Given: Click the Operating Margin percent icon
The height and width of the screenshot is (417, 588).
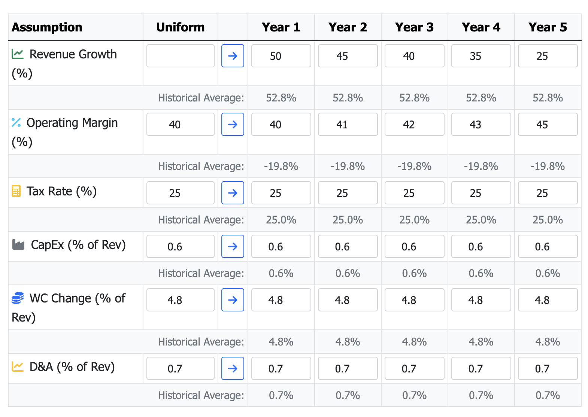Looking at the screenshot, I should (16, 122).
